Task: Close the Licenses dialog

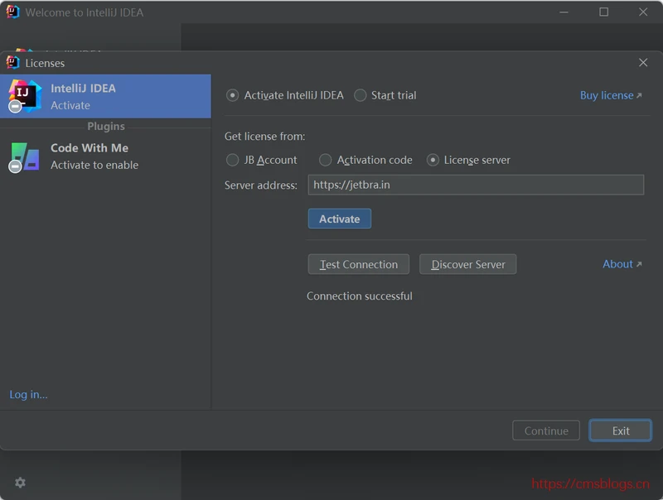Action: (643, 63)
